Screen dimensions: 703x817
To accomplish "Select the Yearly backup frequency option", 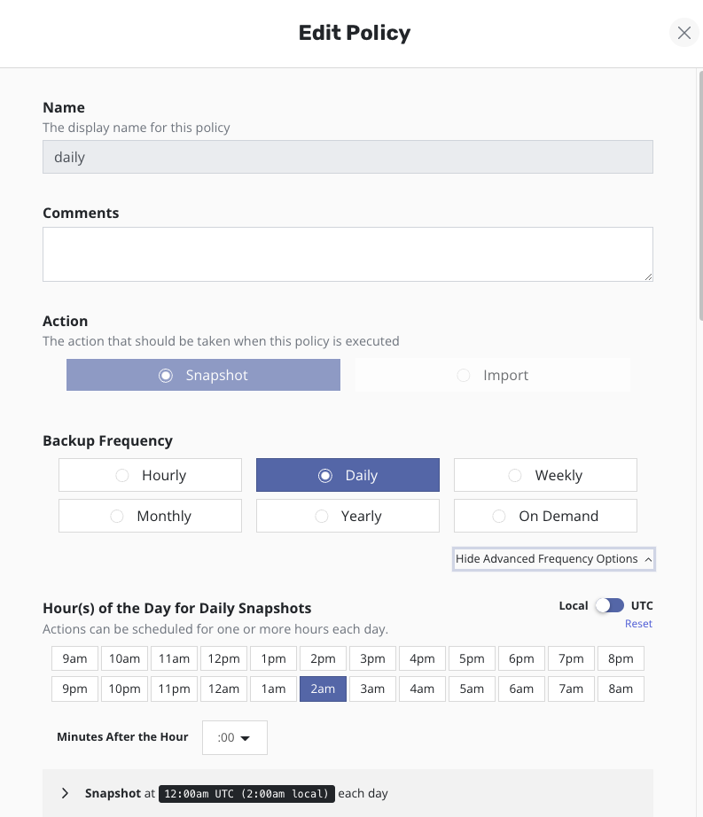I will 348,516.
